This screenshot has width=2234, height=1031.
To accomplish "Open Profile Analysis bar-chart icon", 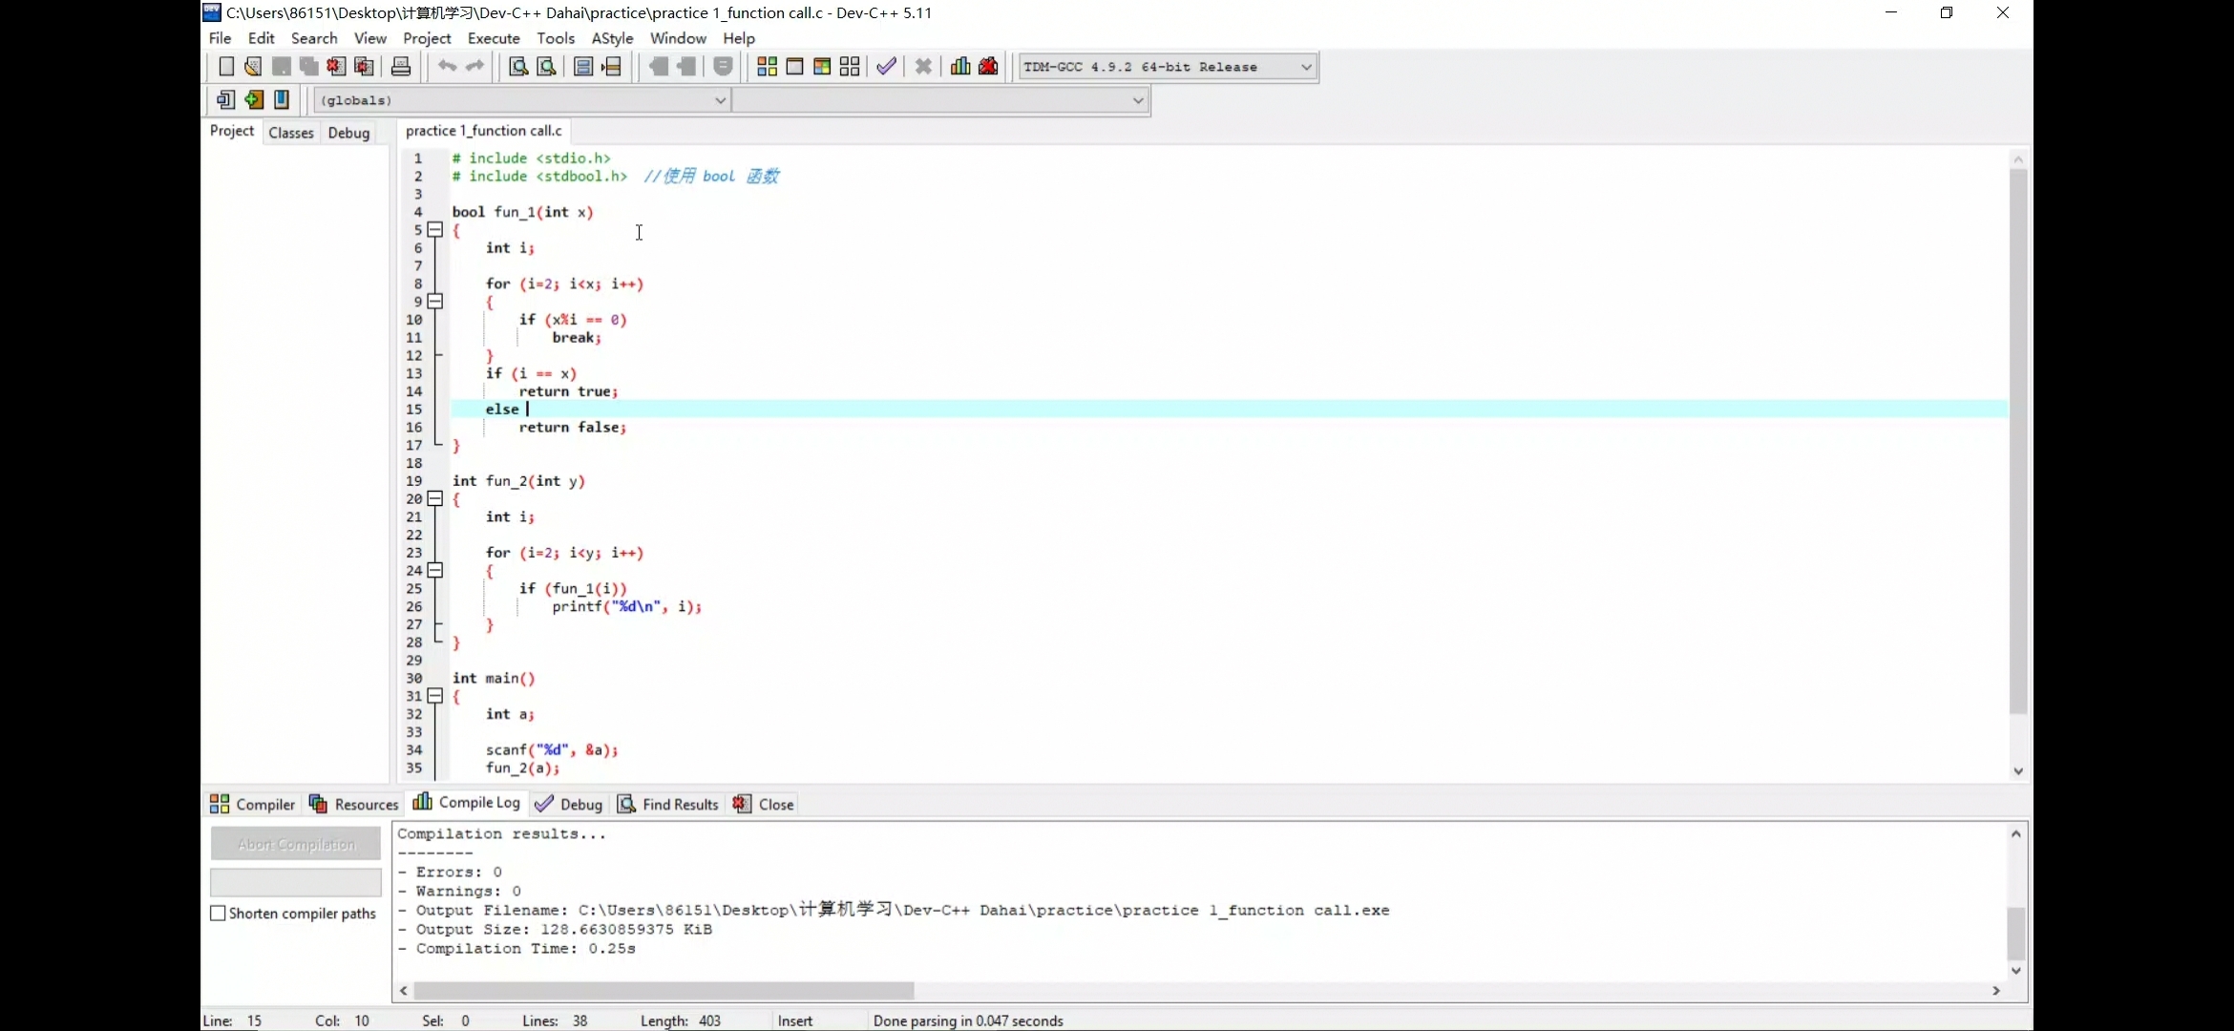I will 960,67.
